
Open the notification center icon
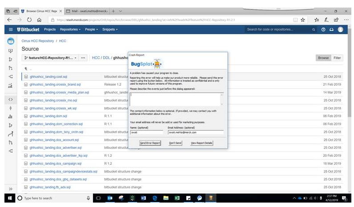[344, 198]
